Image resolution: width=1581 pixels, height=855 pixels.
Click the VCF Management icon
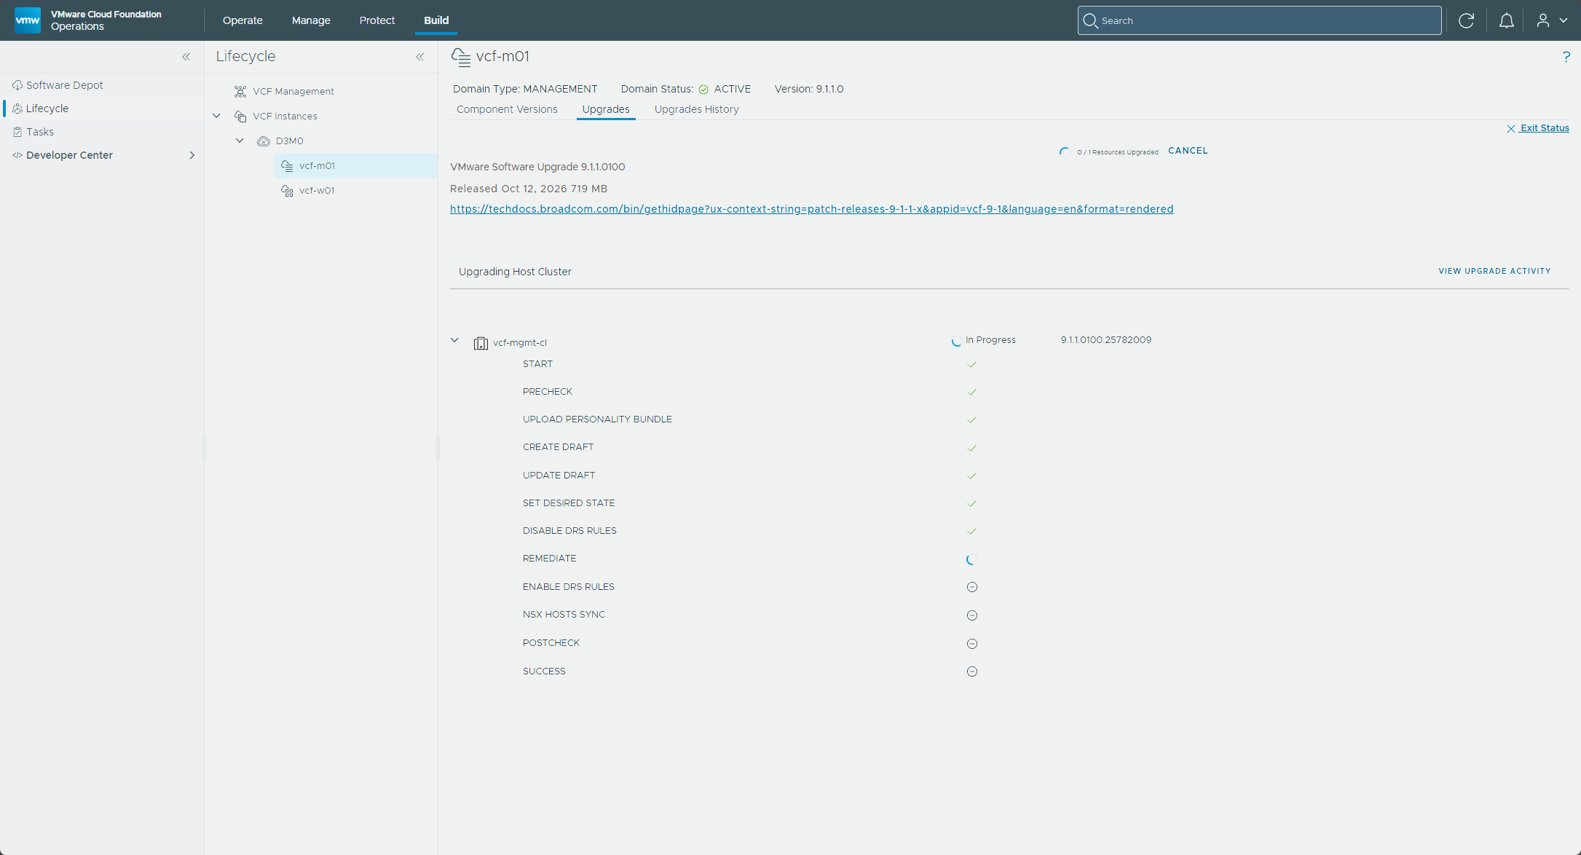240,92
